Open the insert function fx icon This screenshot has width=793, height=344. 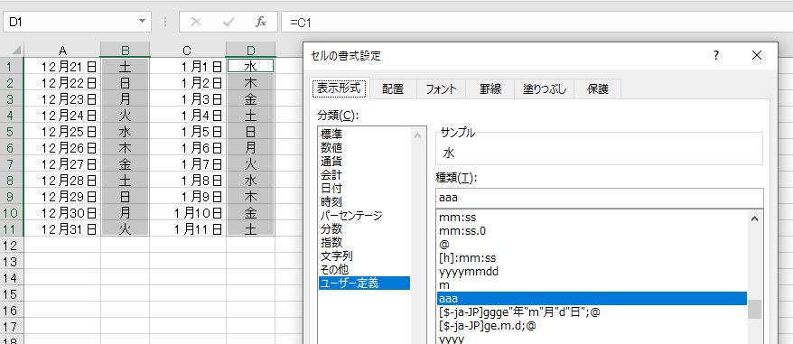click(x=261, y=22)
